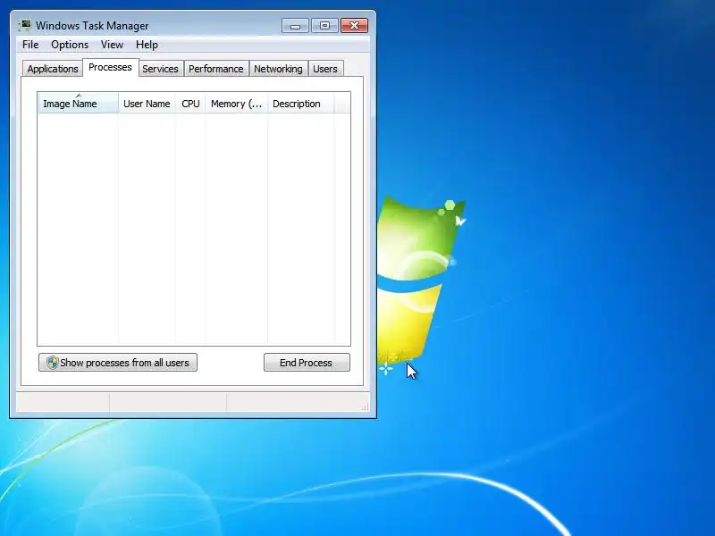Sort by Image Name column header
The width and height of the screenshot is (715, 536).
(79, 104)
